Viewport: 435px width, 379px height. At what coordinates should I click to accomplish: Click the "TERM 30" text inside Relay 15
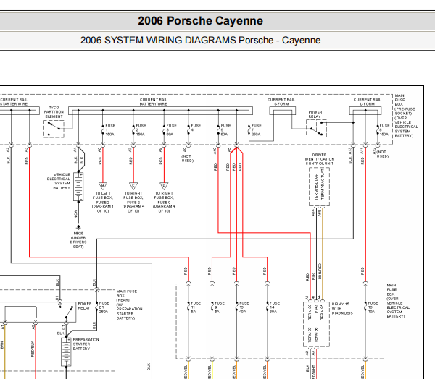(310, 312)
